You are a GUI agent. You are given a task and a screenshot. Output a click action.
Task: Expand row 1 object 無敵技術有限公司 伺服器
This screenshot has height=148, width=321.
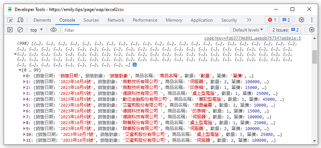click(x=25, y=82)
